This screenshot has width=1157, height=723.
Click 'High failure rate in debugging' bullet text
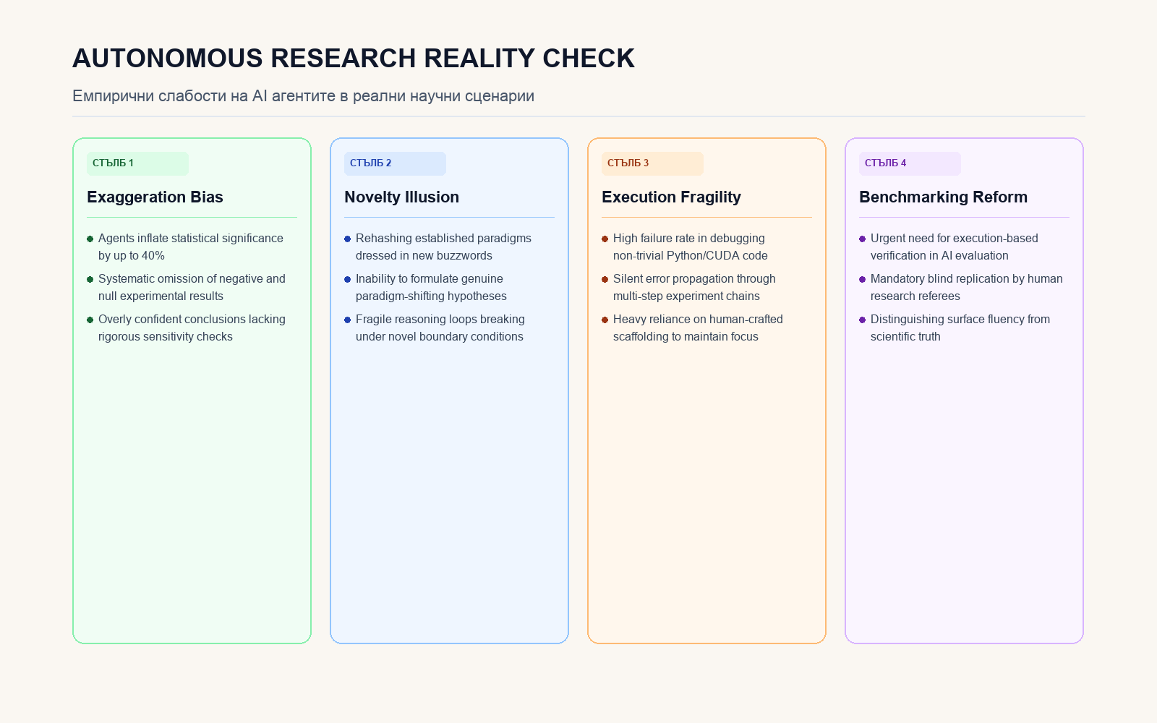689,239
